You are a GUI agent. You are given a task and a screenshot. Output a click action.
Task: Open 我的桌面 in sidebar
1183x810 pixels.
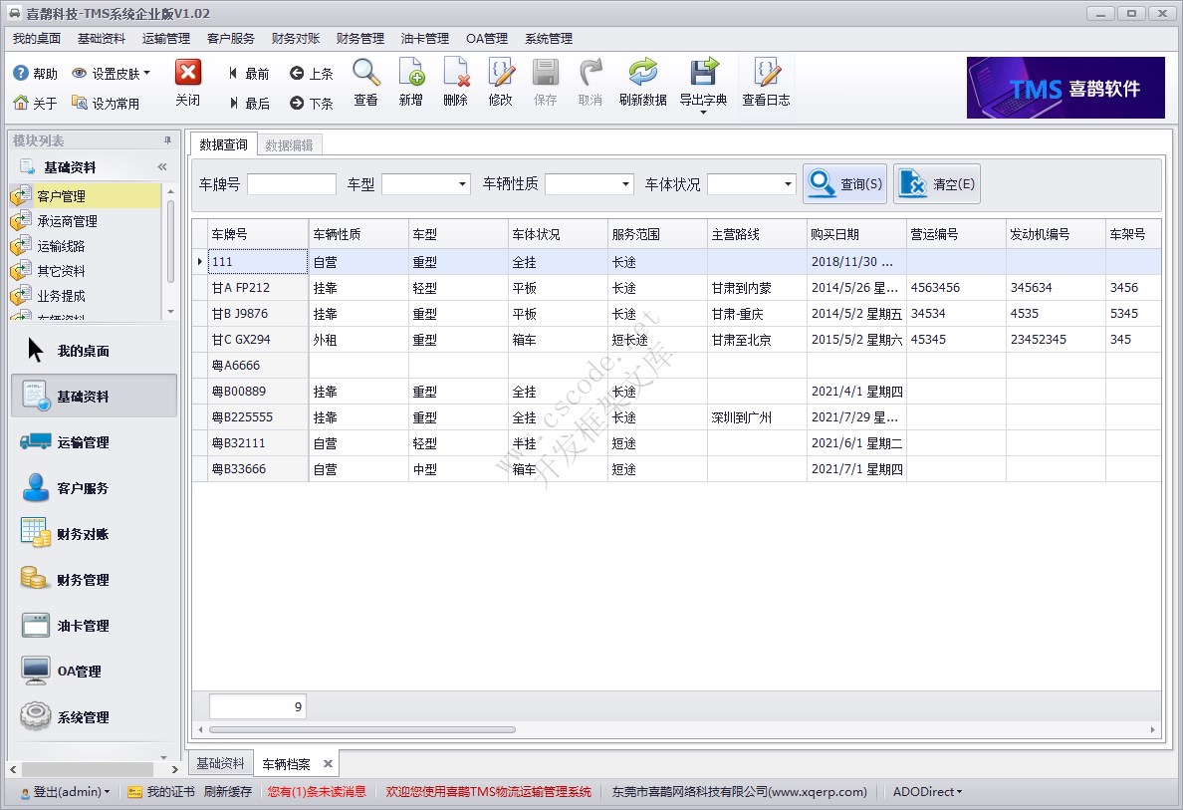(x=95, y=351)
